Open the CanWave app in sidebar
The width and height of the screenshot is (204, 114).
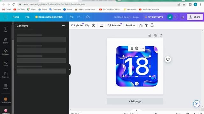coord(6,111)
